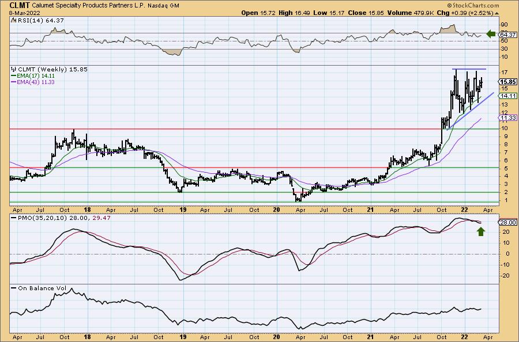Viewport: 519px width, 342px height.
Task: Click year 18 on the bottom OBV time axis
Action: point(88,337)
